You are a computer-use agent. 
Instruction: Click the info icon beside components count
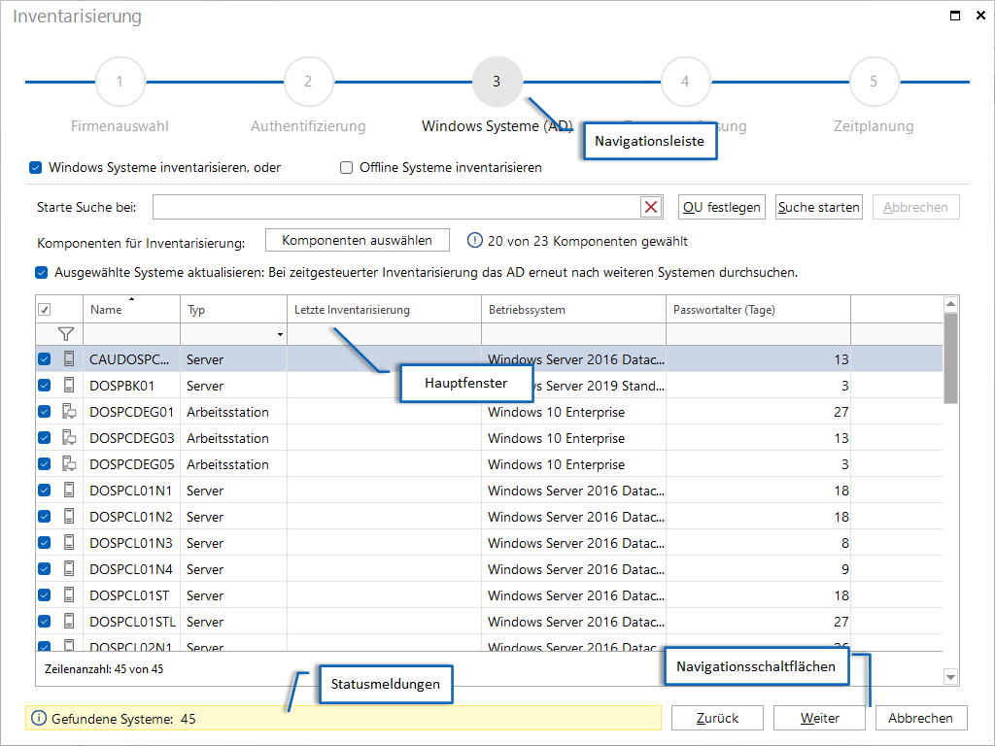point(474,241)
